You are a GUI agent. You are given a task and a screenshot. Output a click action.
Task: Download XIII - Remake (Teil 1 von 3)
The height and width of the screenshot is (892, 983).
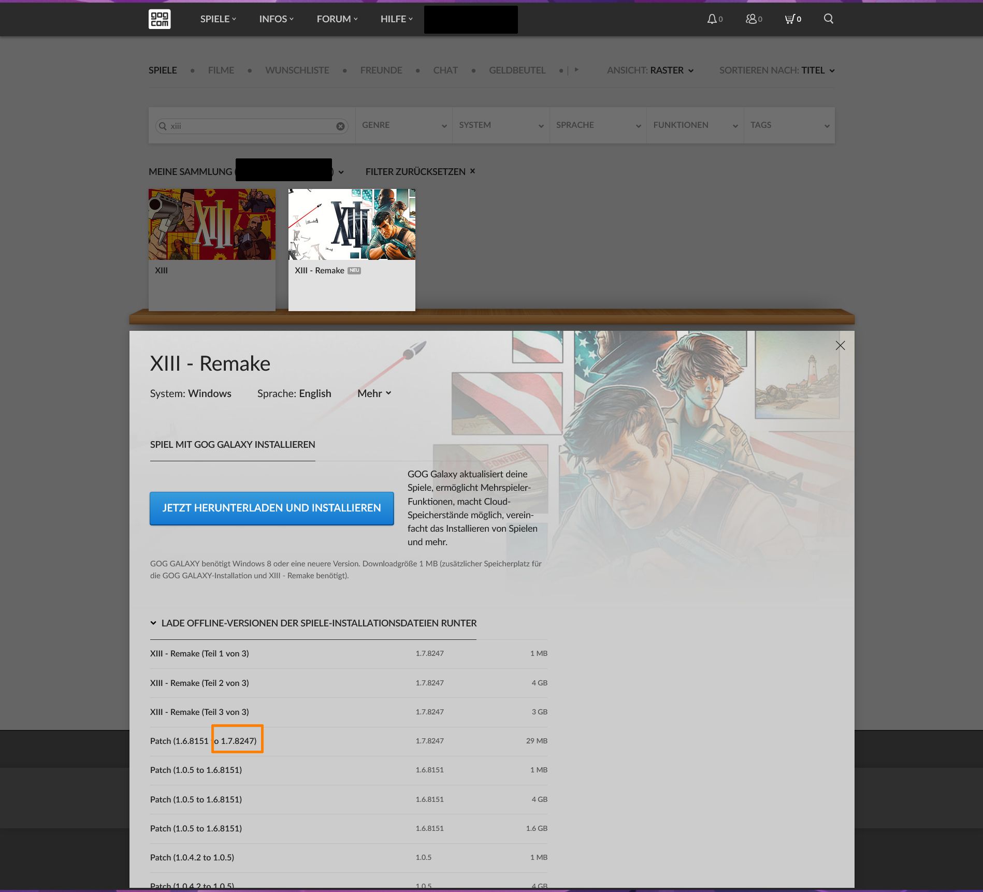tap(349, 654)
